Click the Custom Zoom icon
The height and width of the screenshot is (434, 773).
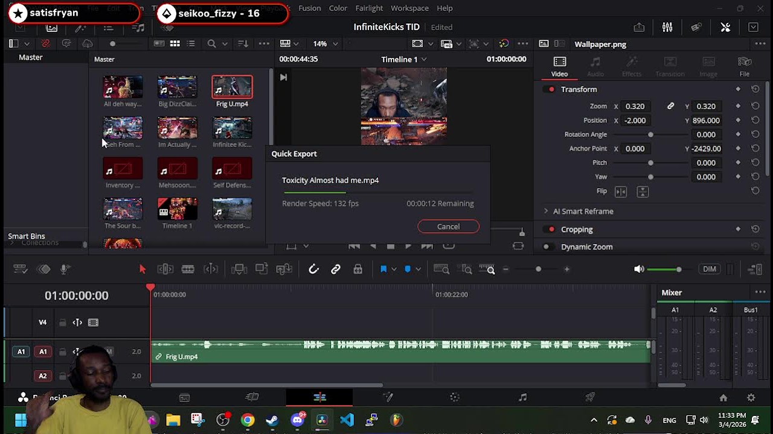click(x=487, y=269)
